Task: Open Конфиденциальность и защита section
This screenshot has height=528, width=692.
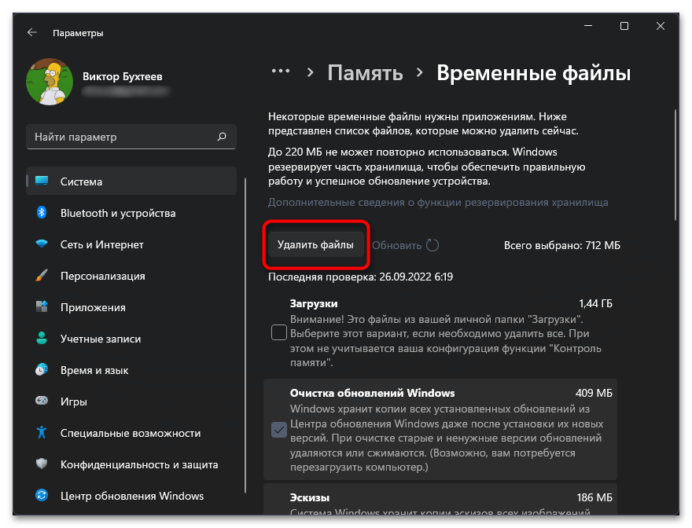Action: pos(131,464)
